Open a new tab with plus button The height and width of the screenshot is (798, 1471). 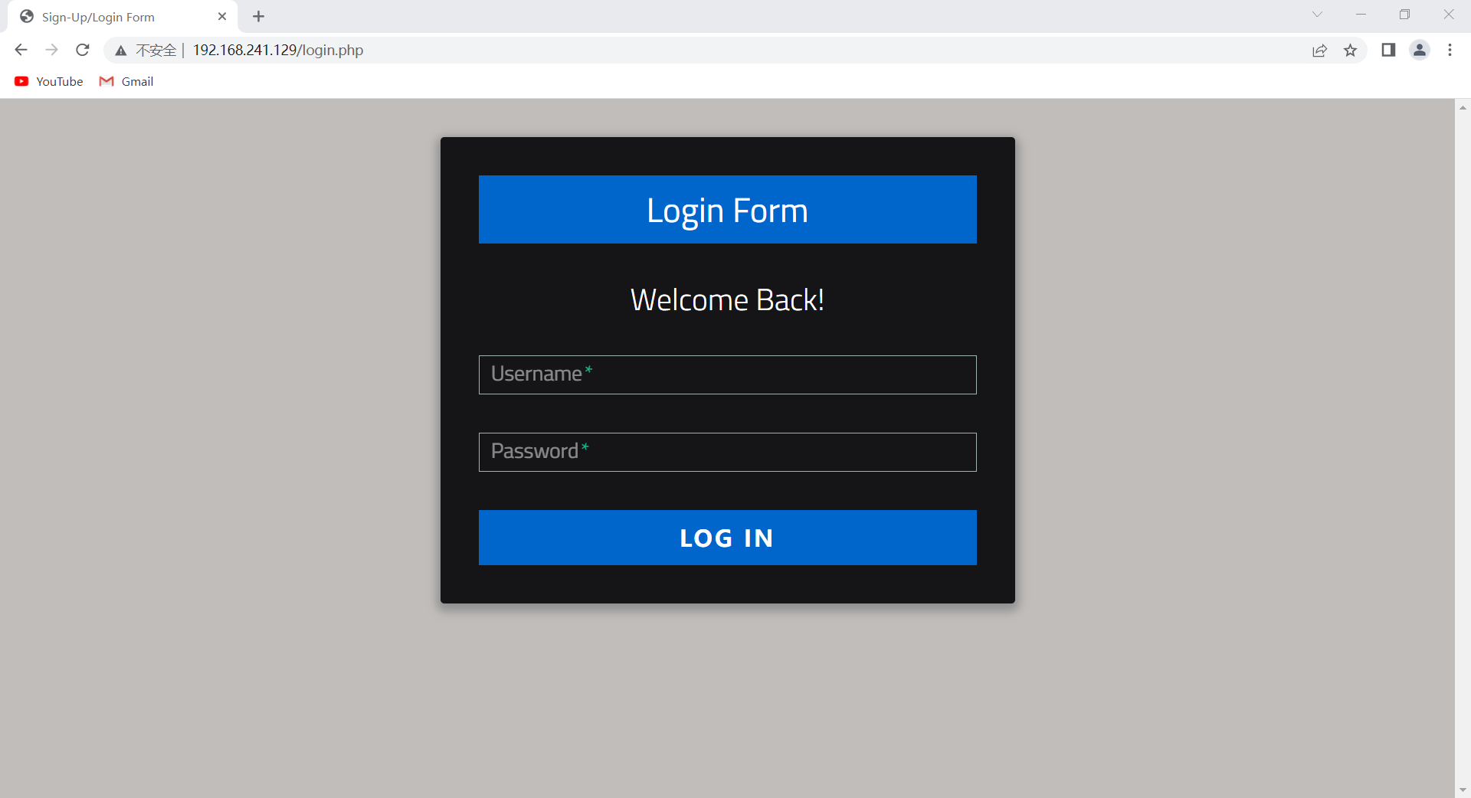click(258, 16)
